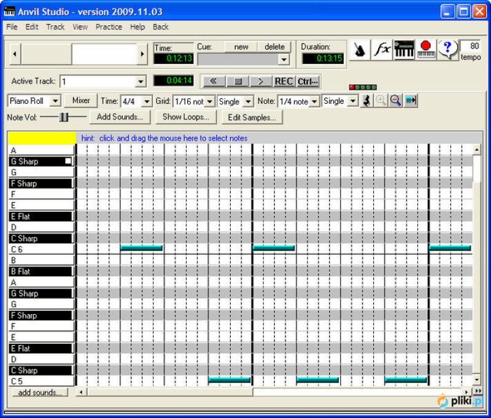Open the metronome settings icon
This screenshot has width=491, height=418.
pyautogui.click(x=360, y=50)
